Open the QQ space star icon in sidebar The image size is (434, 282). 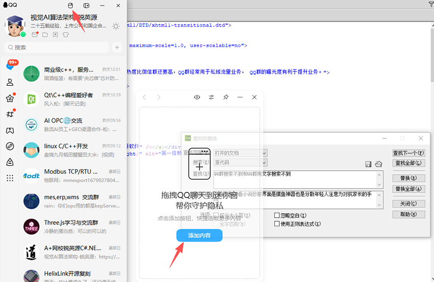tap(10, 98)
